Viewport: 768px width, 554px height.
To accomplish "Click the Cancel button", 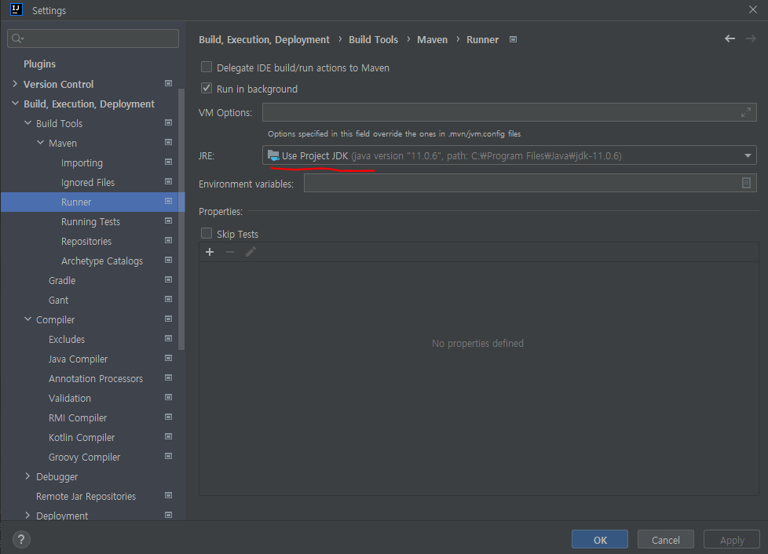I will (x=666, y=539).
